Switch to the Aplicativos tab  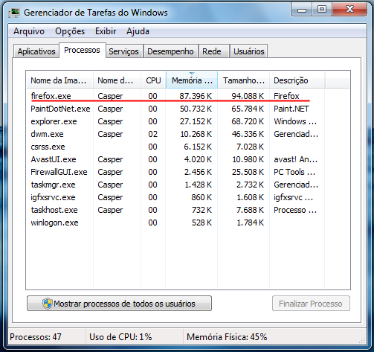tap(36, 51)
